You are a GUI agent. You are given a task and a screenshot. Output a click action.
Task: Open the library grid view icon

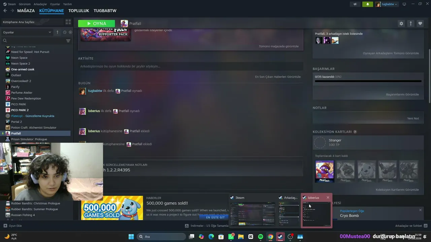click(x=68, y=22)
